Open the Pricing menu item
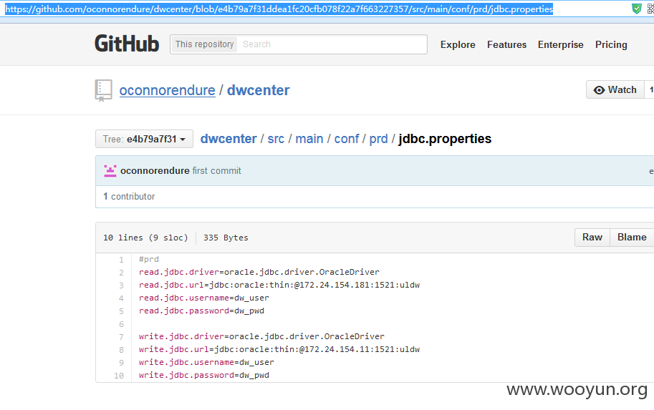 611,44
